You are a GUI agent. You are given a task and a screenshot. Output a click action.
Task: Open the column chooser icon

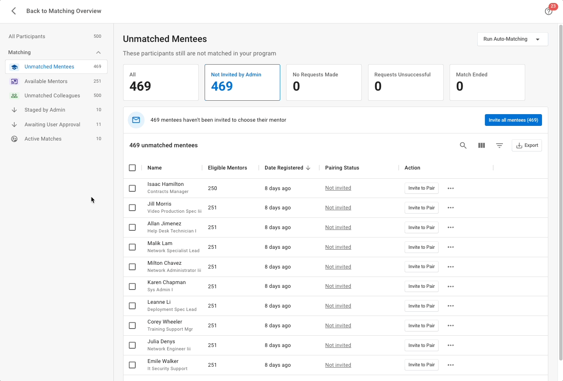click(x=481, y=146)
